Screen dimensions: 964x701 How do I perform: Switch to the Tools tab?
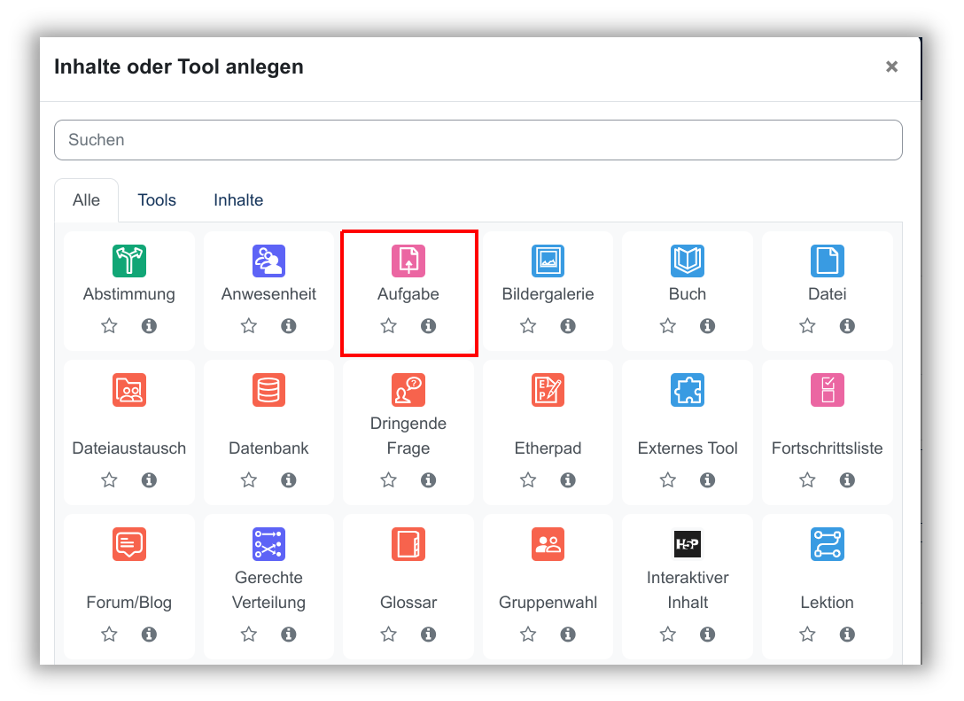pyautogui.click(x=157, y=200)
